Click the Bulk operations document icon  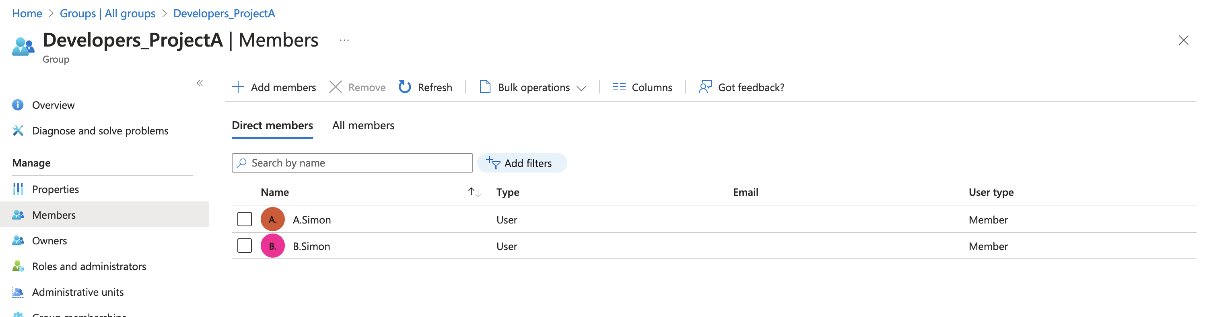click(485, 87)
